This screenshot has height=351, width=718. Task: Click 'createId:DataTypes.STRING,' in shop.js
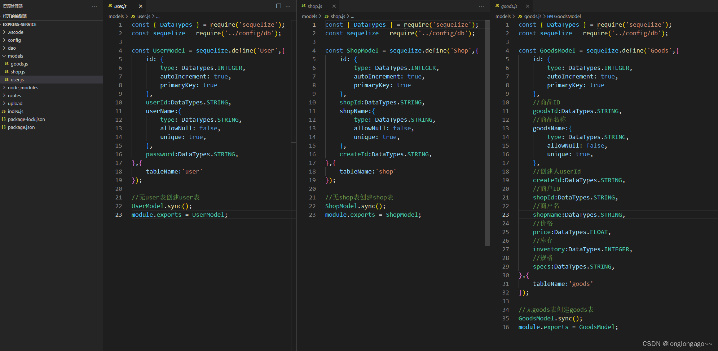[x=386, y=154]
